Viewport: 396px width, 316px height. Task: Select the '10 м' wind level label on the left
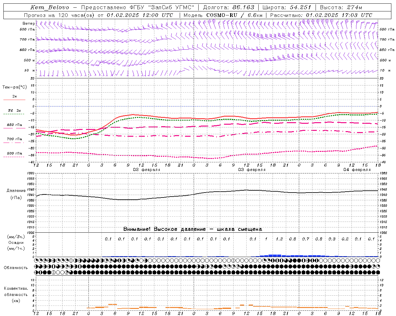[x=30, y=71]
